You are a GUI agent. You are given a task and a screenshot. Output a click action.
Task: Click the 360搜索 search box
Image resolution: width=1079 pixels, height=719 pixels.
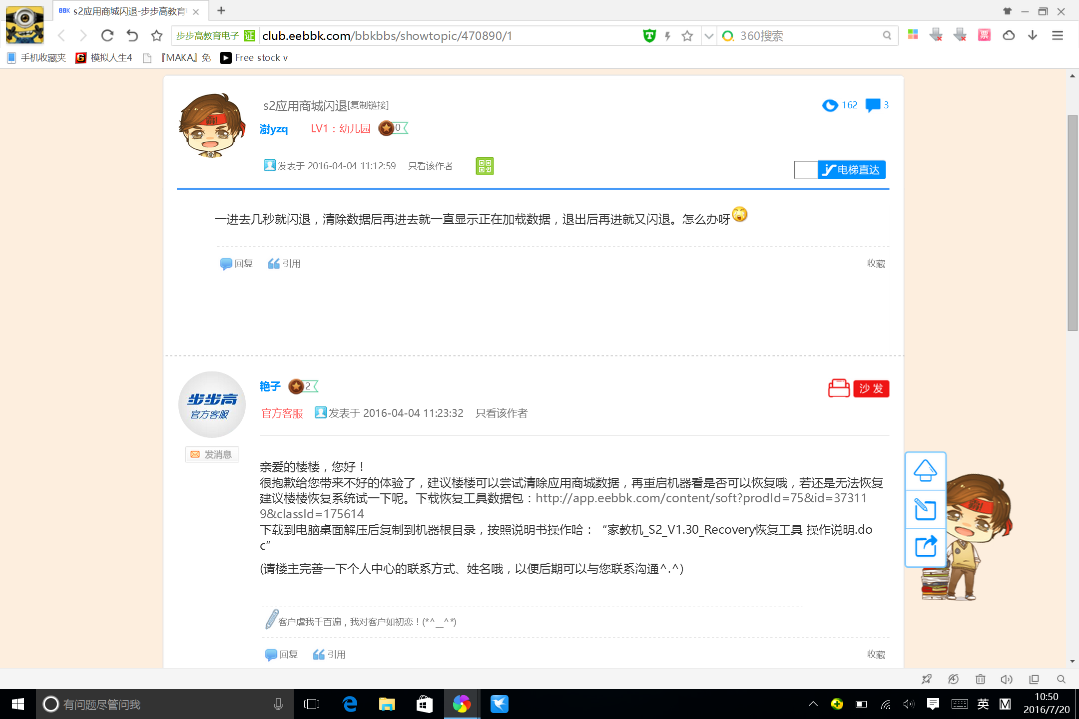coord(808,36)
